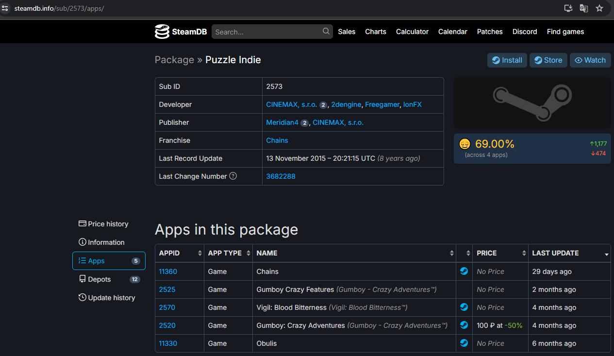
Task: Open the CINEMAX, s.r.o. developer link
Action: coord(291,104)
